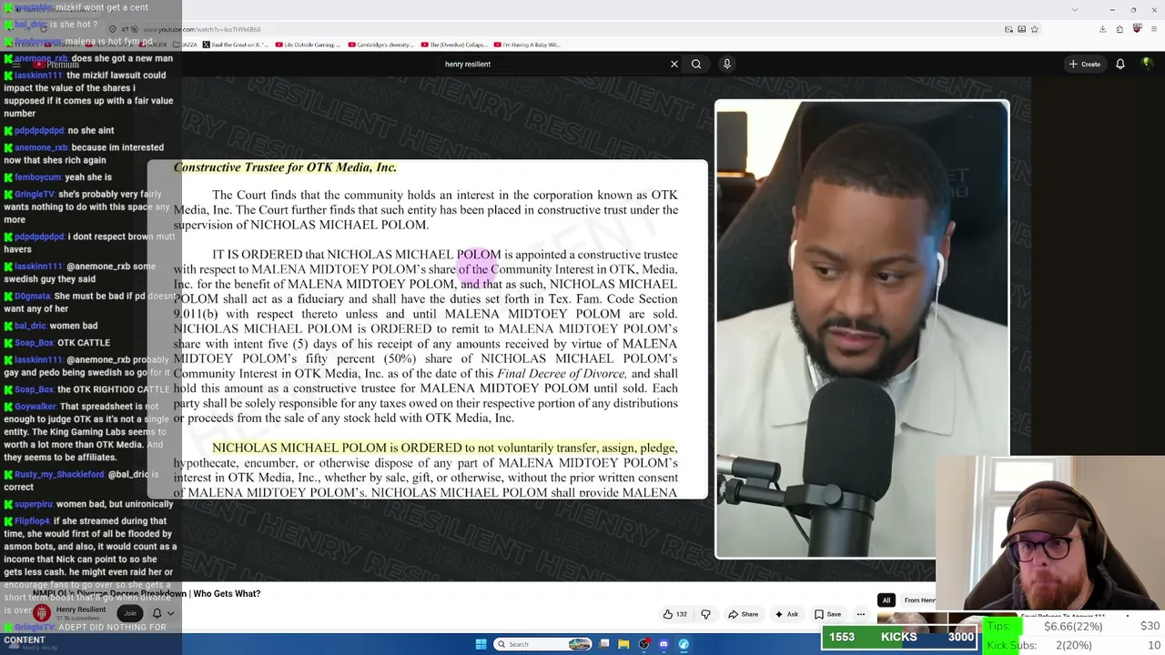Click chat username 'Rusty_my_Shackleford'
Screen dimensions: 1165x655
[58, 474]
